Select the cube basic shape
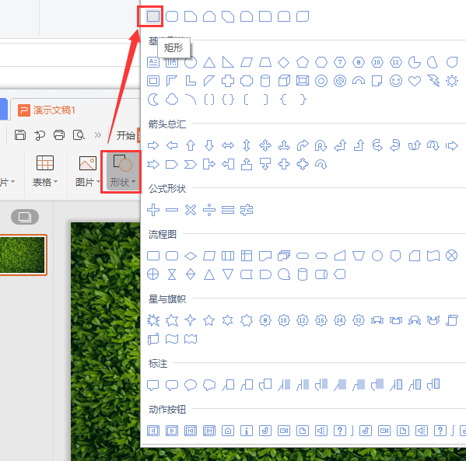 [x=284, y=81]
